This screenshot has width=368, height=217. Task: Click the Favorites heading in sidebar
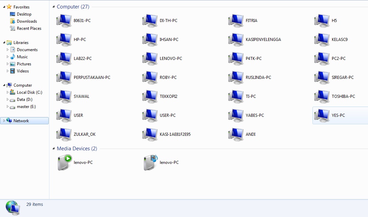pyautogui.click(x=21, y=7)
